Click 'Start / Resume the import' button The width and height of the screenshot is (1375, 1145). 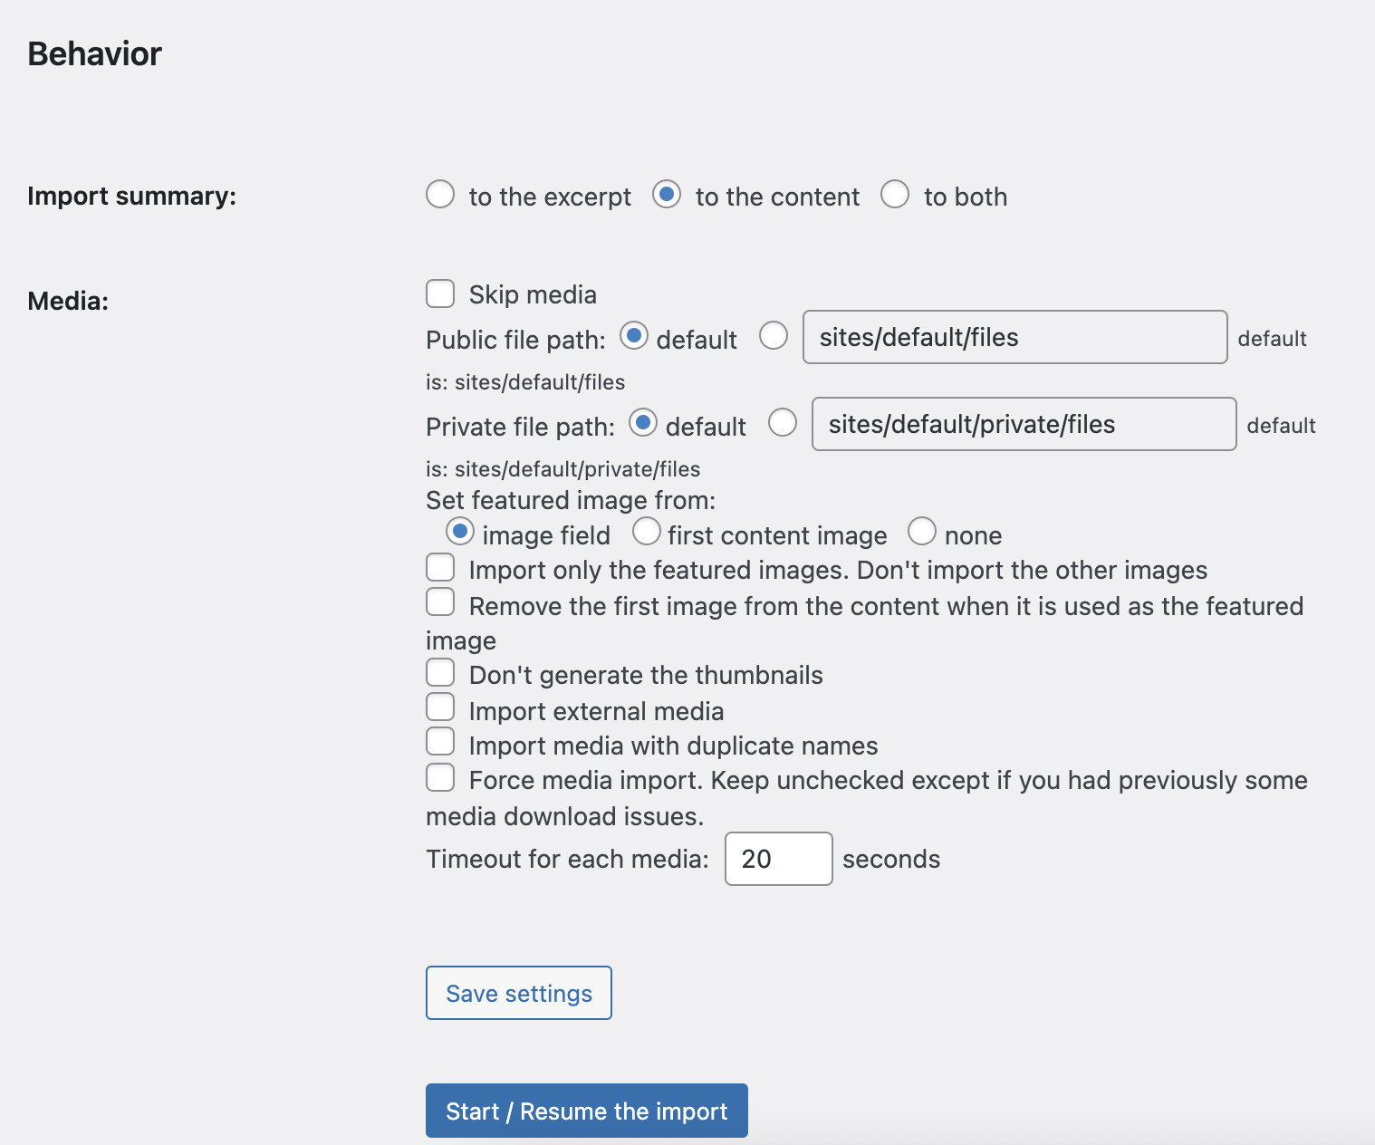[x=587, y=1111]
